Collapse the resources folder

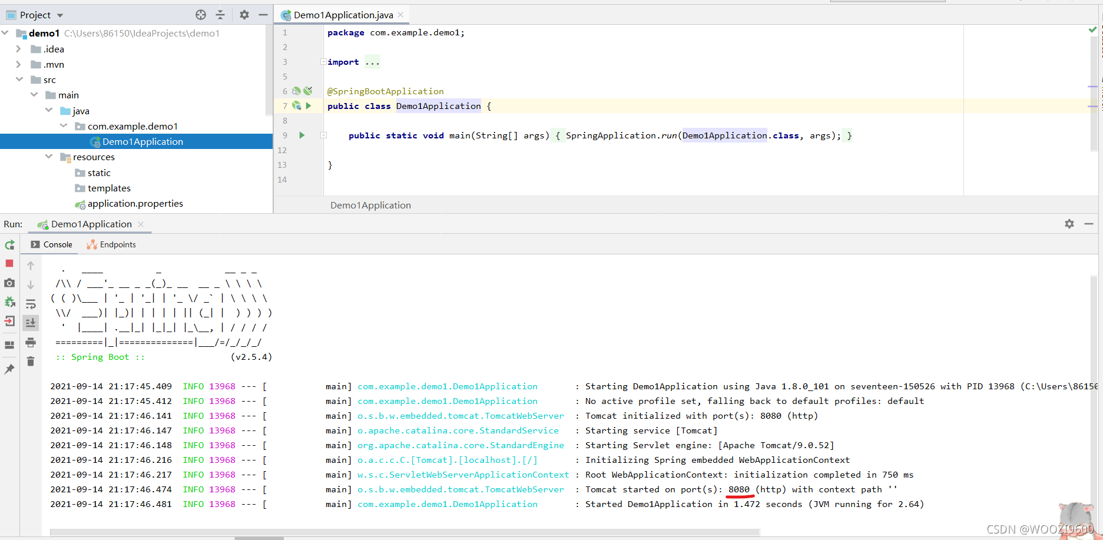point(49,157)
